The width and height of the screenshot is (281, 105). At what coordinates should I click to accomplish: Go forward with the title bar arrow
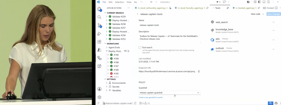pyautogui.click(x=156, y=2)
